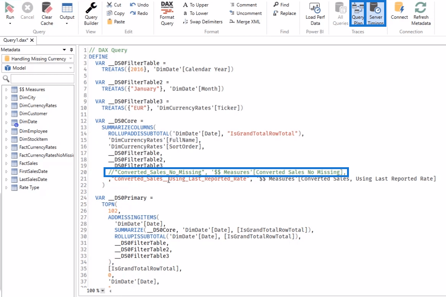446x297 pixels.
Task: Open the Run dropdown arrow
Action: 10,24
